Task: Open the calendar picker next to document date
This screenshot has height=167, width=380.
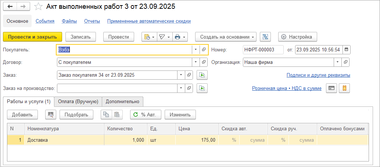Action: click(347, 50)
